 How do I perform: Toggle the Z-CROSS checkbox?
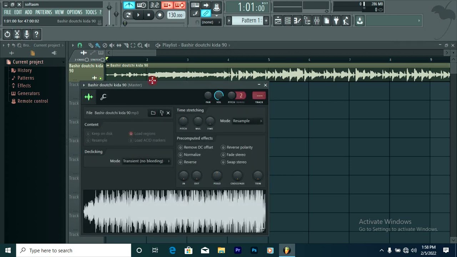pyautogui.click(x=87, y=60)
